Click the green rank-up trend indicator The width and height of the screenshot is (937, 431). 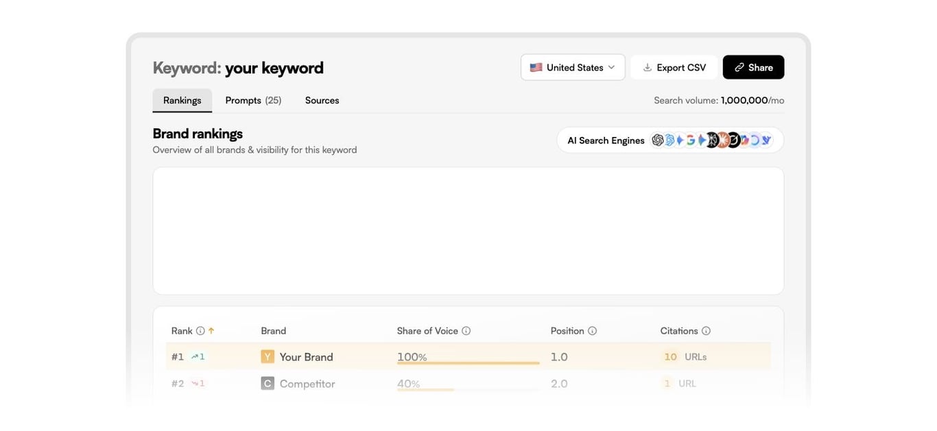(198, 357)
